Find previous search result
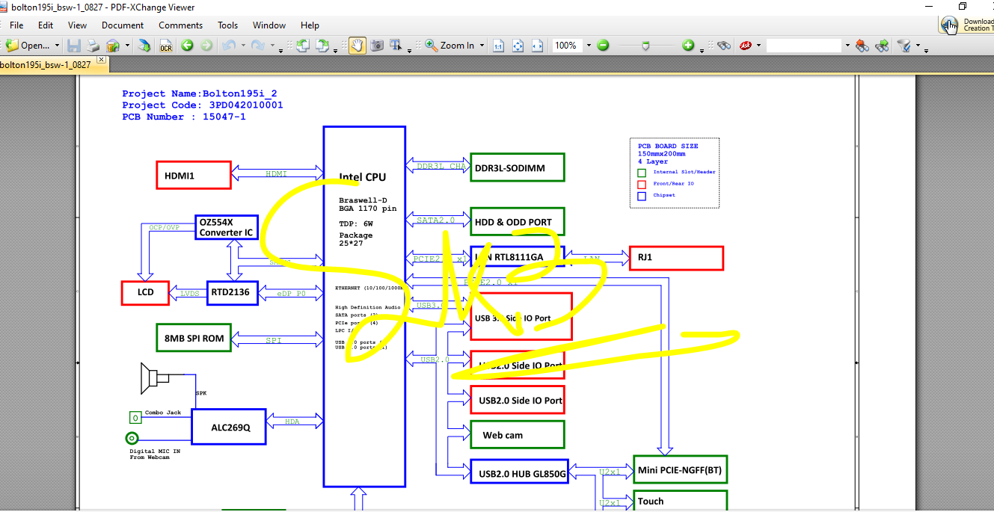Screen dimensions: 994x512 click(x=862, y=46)
